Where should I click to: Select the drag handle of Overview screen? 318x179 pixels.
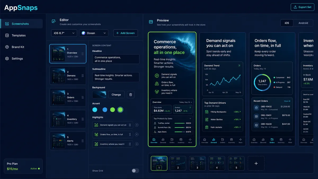(x=82, y=54)
